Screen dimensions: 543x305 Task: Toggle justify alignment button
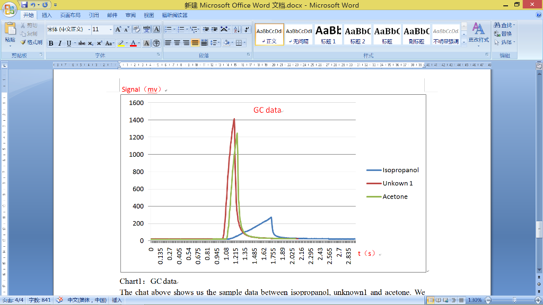(x=195, y=43)
